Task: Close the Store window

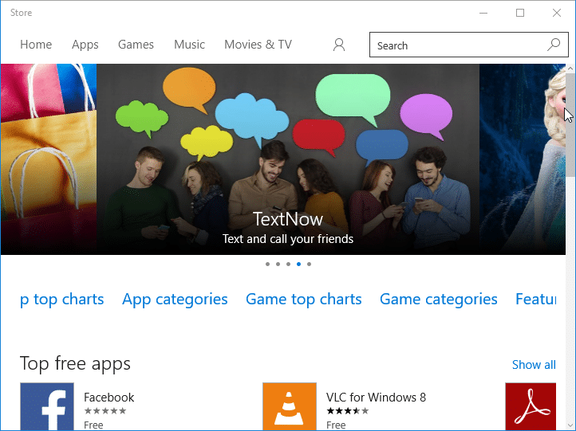Action: click(557, 13)
